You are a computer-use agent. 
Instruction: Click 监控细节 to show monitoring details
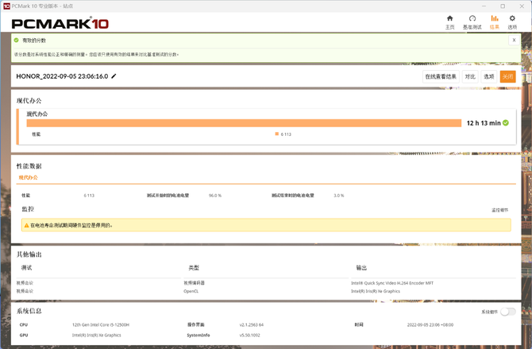click(500, 210)
